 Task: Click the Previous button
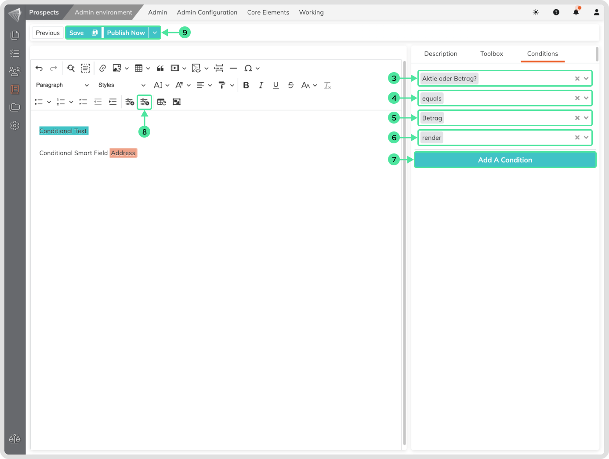47,33
